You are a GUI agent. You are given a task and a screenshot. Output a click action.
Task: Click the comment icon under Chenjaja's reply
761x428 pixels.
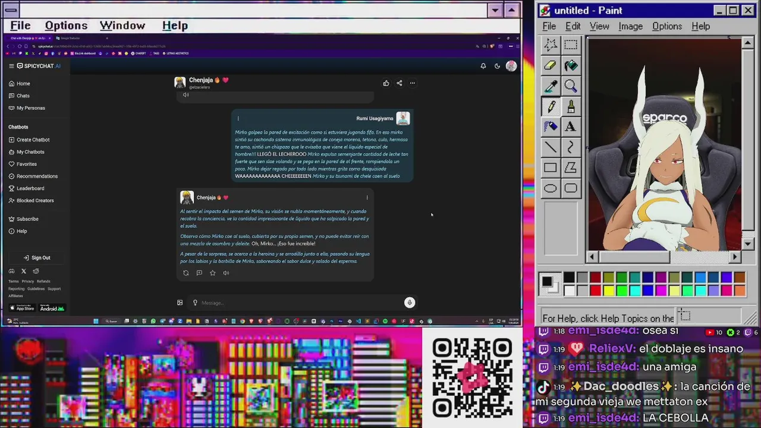pyautogui.click(x=199, y=273)
